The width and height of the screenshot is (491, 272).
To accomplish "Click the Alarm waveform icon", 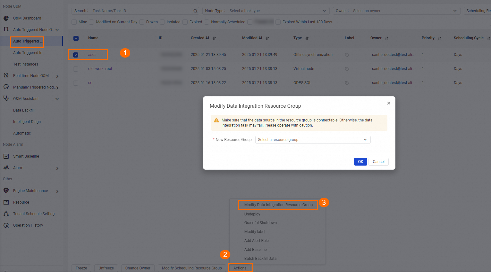I will 6,167.
